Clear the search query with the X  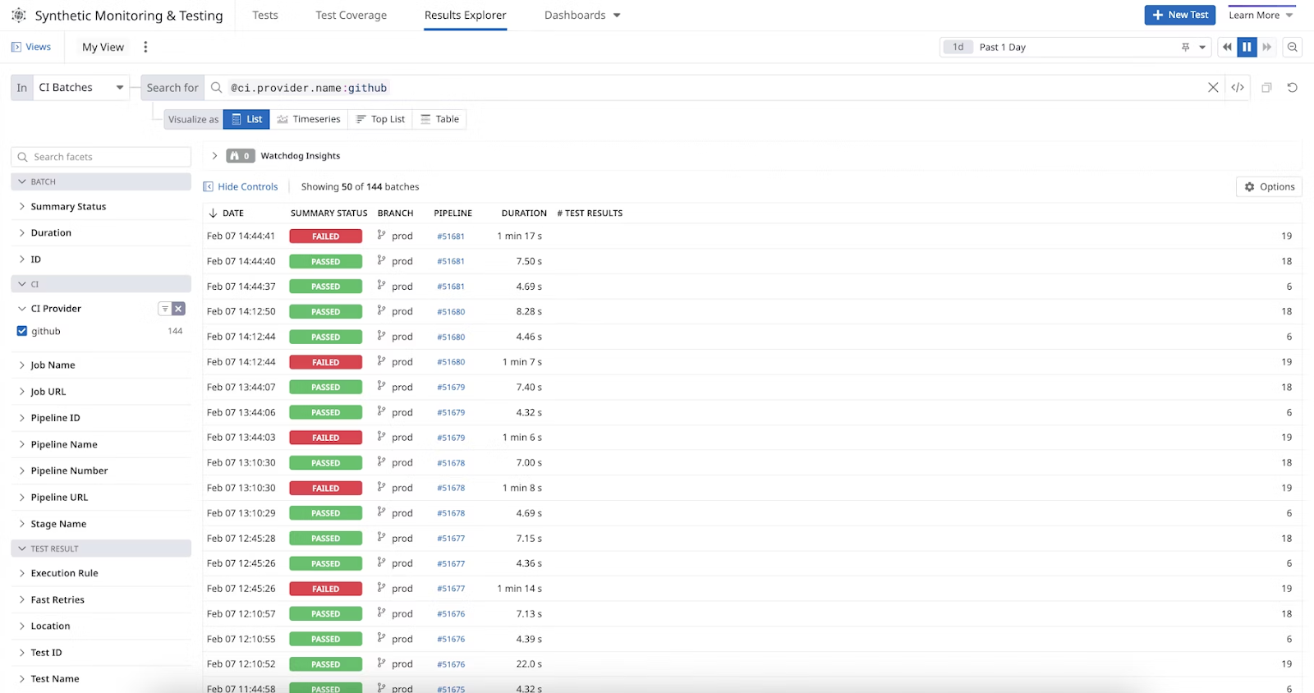click(x=1213, y=88)
